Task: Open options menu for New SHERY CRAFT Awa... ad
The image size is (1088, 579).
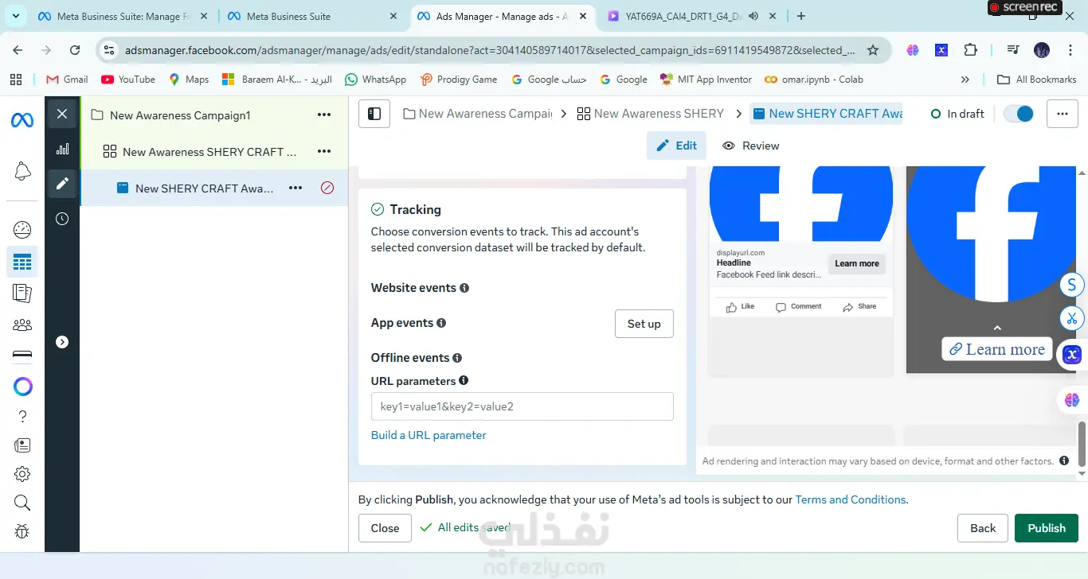Action: 295,188
